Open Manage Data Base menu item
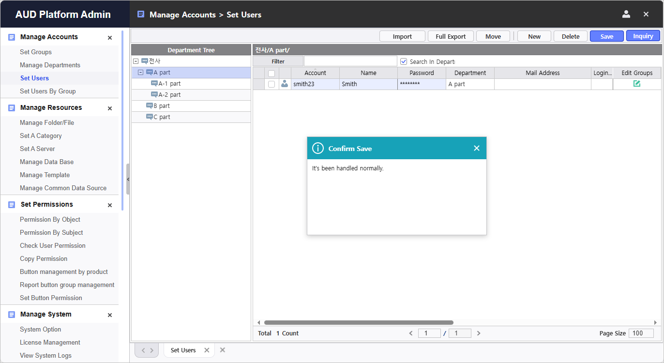664x363 pixels. (46, 162)
